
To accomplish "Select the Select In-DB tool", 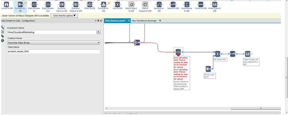I will point(173,5).
